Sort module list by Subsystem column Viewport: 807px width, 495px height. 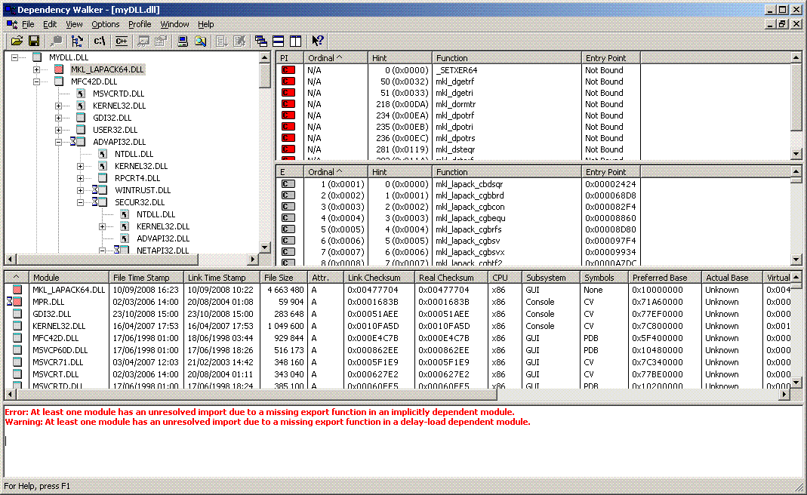pyautogui.click(x=550, y=278)
